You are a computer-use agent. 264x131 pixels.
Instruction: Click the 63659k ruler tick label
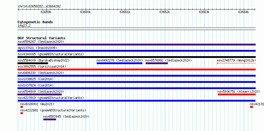click(x=46, y=12)
